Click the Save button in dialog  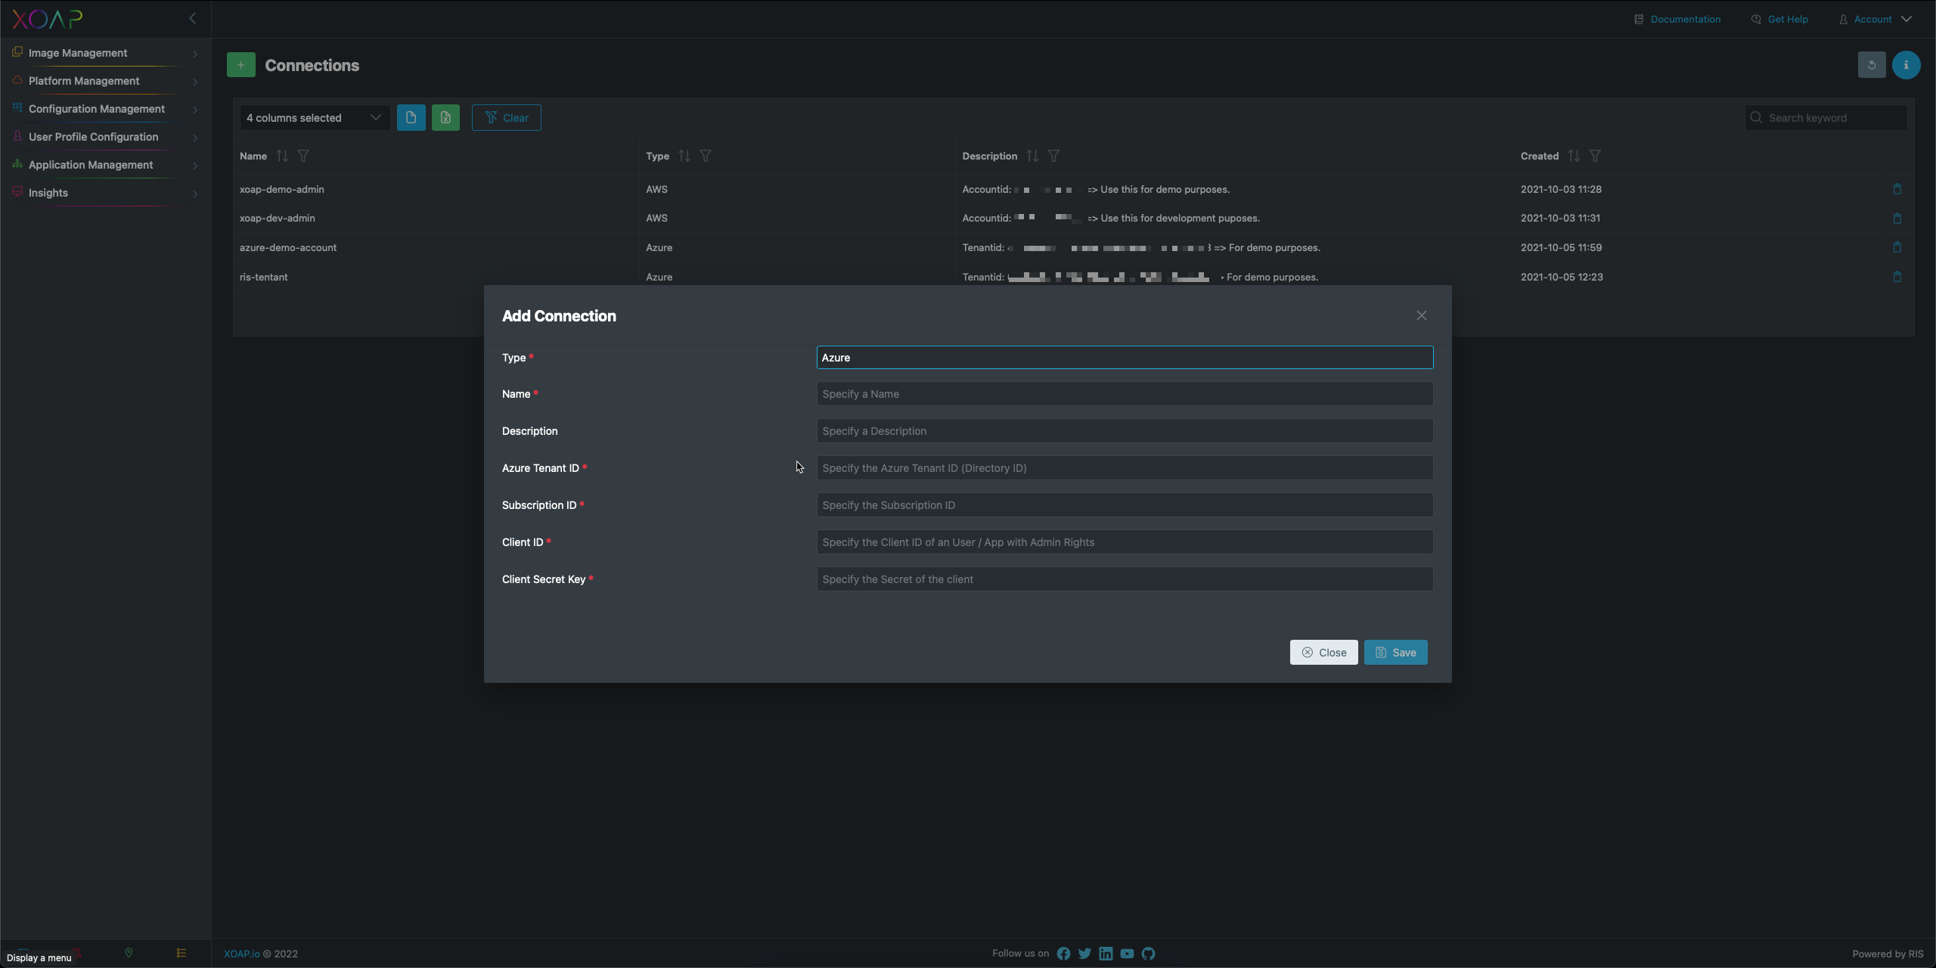click(x=1395, y=653)
